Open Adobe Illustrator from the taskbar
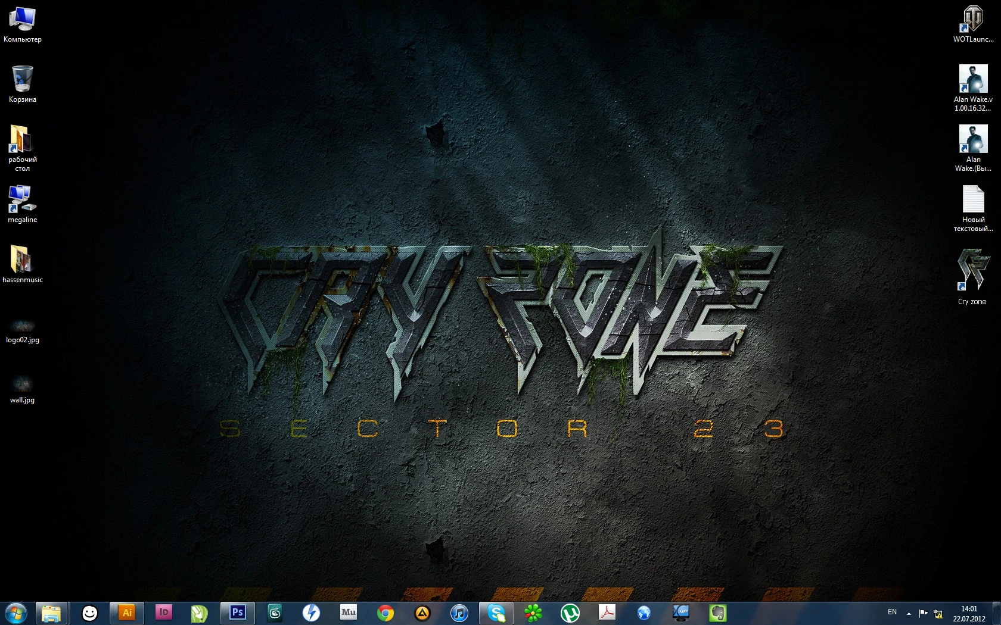Image resolution: width=1001 pixels, height=625 pixels. tap(127, 612)
